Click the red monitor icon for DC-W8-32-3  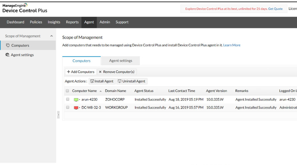76,108
